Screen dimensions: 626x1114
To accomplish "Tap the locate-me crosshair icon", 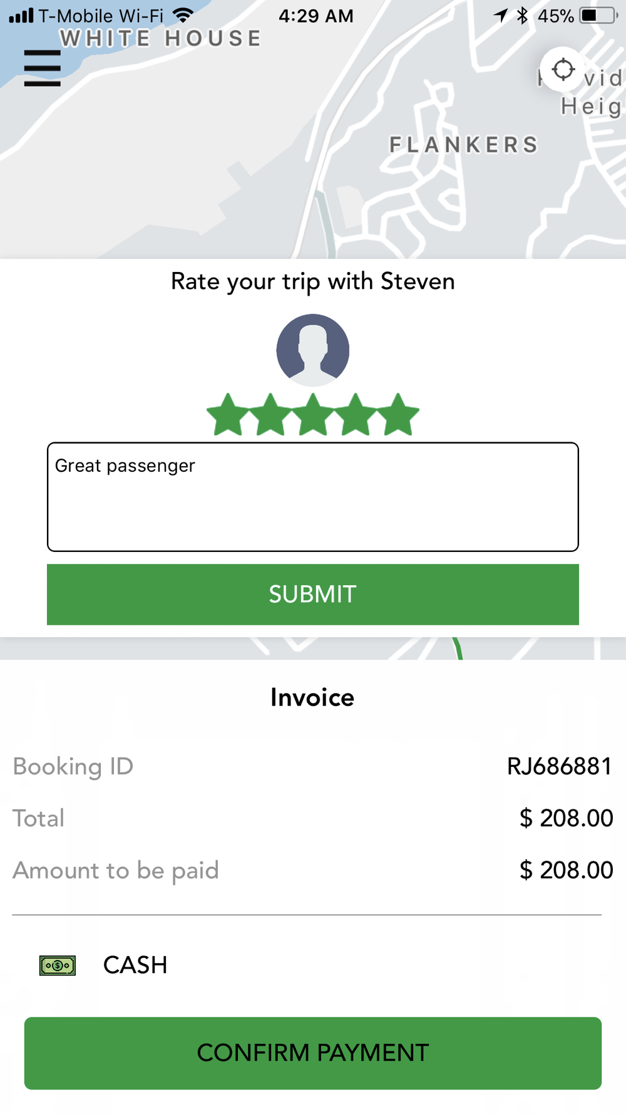I will [x=563, y=70].
